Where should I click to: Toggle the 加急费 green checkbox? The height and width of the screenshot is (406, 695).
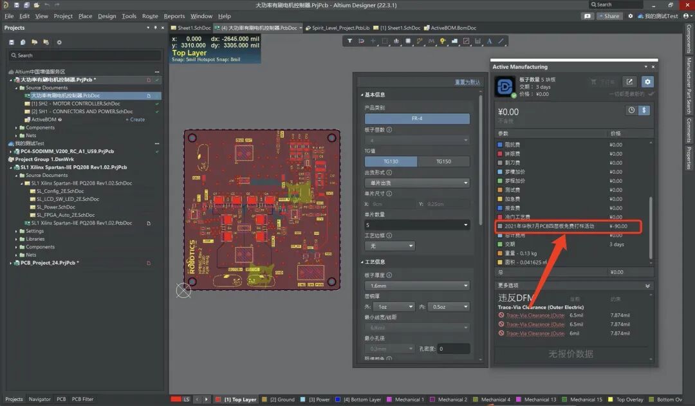tap(500, 199)
